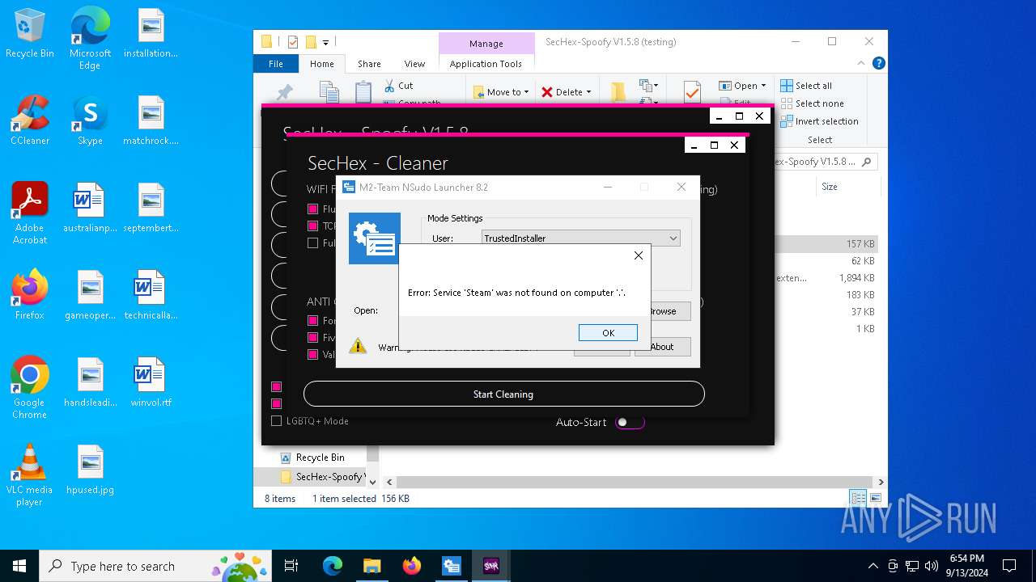Image resolution: width=1036 pixels, height=582 pixels.
Task: Click the Task View taskbar button
Action: point(291,566)
